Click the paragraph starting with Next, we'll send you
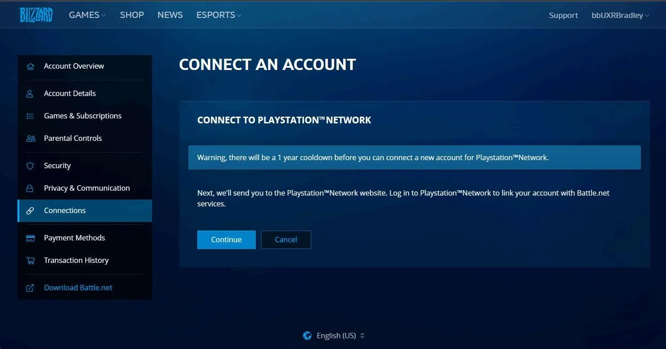This screenshot has height=349, width=666. pos(404,198)
